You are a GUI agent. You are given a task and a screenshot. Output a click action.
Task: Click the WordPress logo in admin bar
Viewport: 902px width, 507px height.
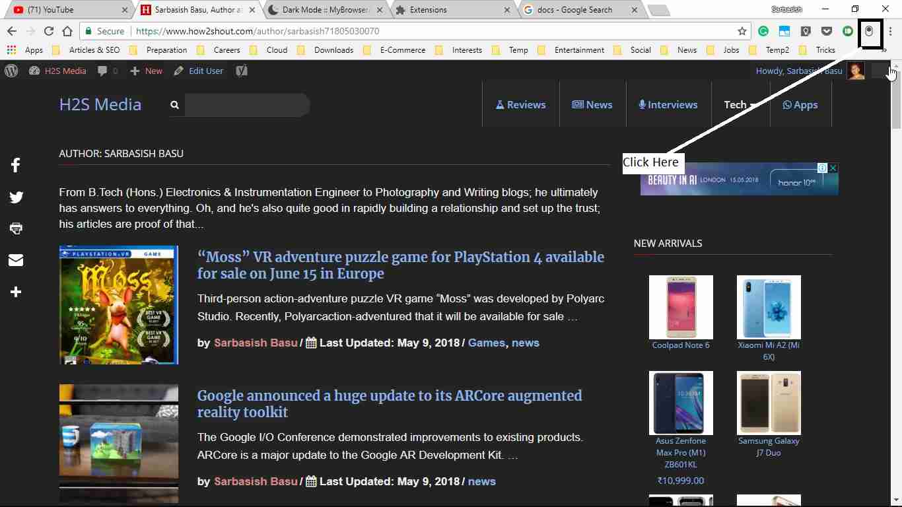11,71
